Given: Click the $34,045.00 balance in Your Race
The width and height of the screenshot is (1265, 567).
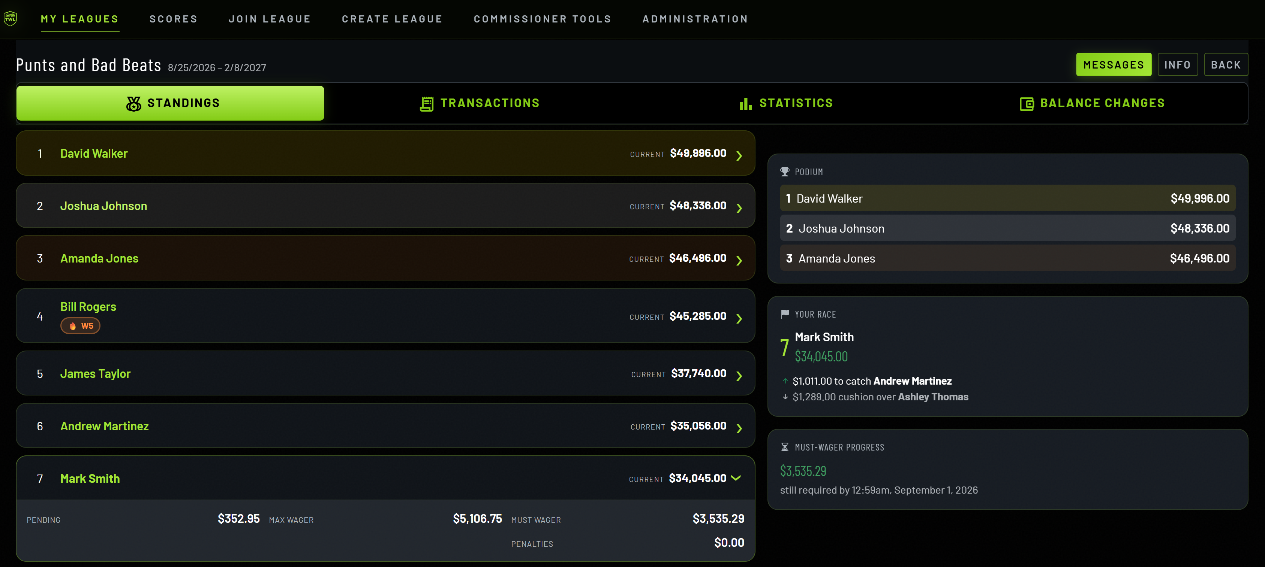Looking at the screenshot, I should [x=821, y=357].
